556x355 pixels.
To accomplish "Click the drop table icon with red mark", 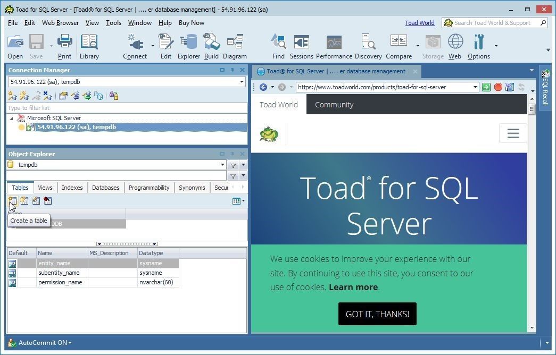I will click(47, 200).
